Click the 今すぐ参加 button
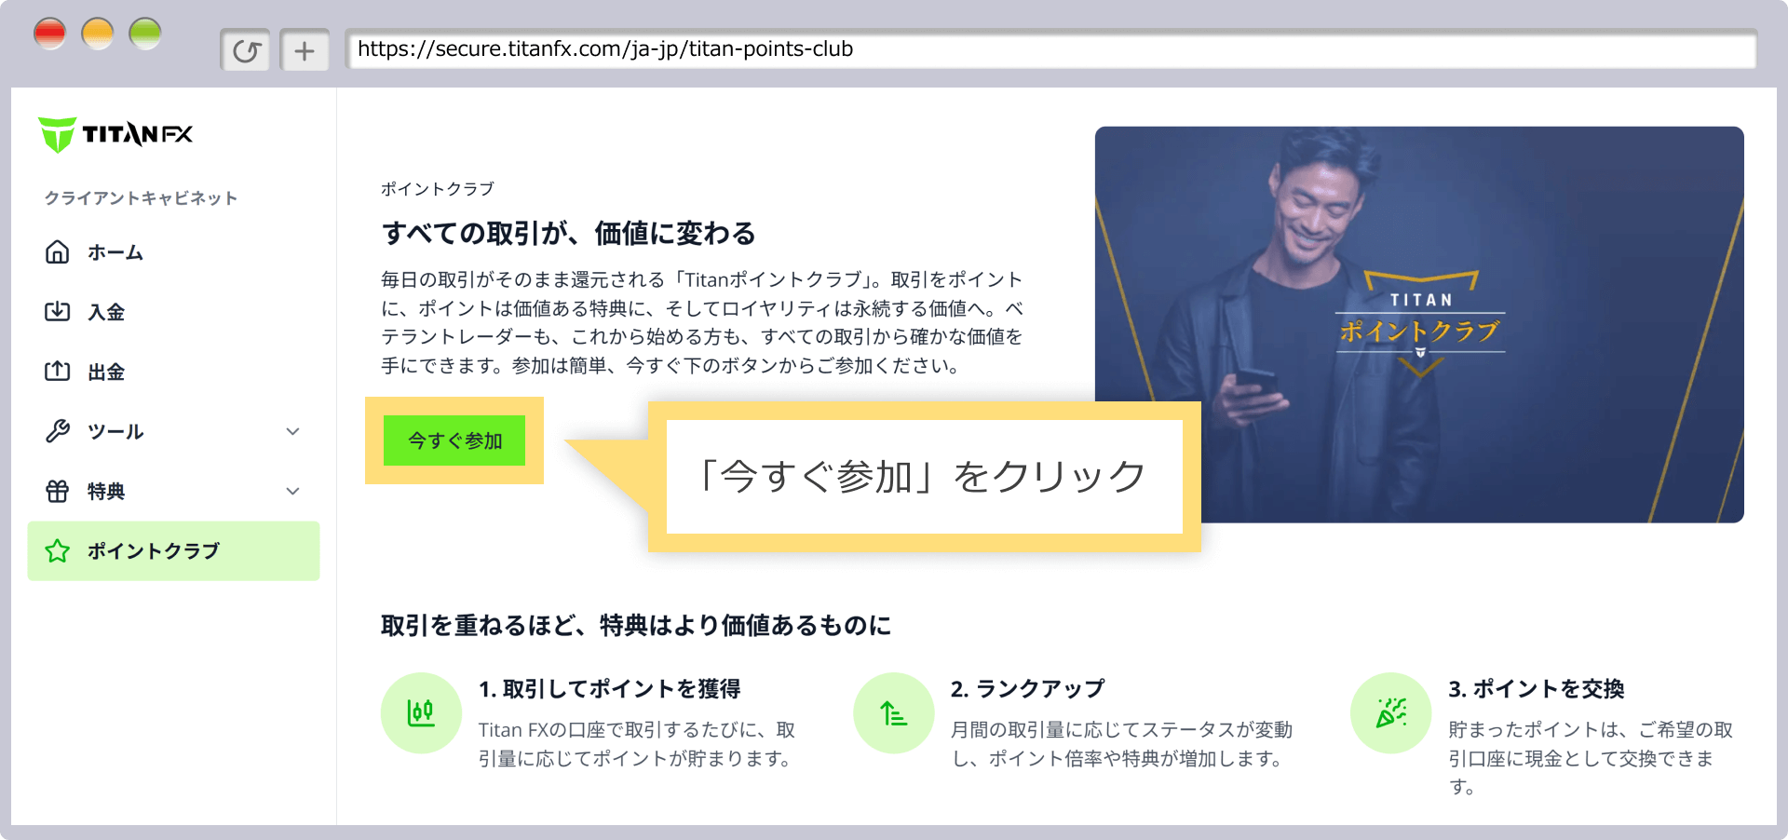Viewport: 1788px width, 840px height. tap(453, 440)
